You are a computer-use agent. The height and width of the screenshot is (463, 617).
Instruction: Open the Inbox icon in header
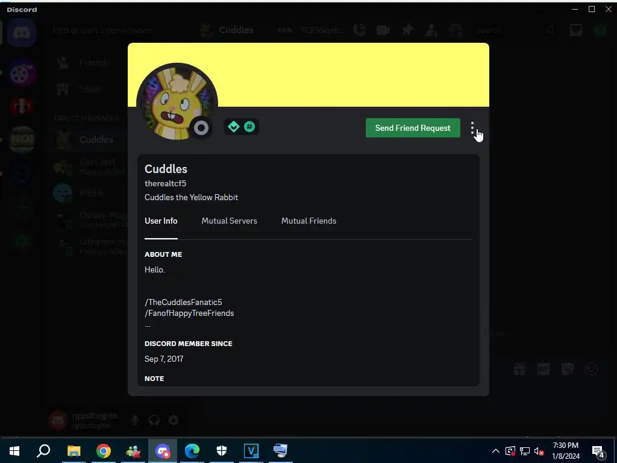click(x=575, y=30)
